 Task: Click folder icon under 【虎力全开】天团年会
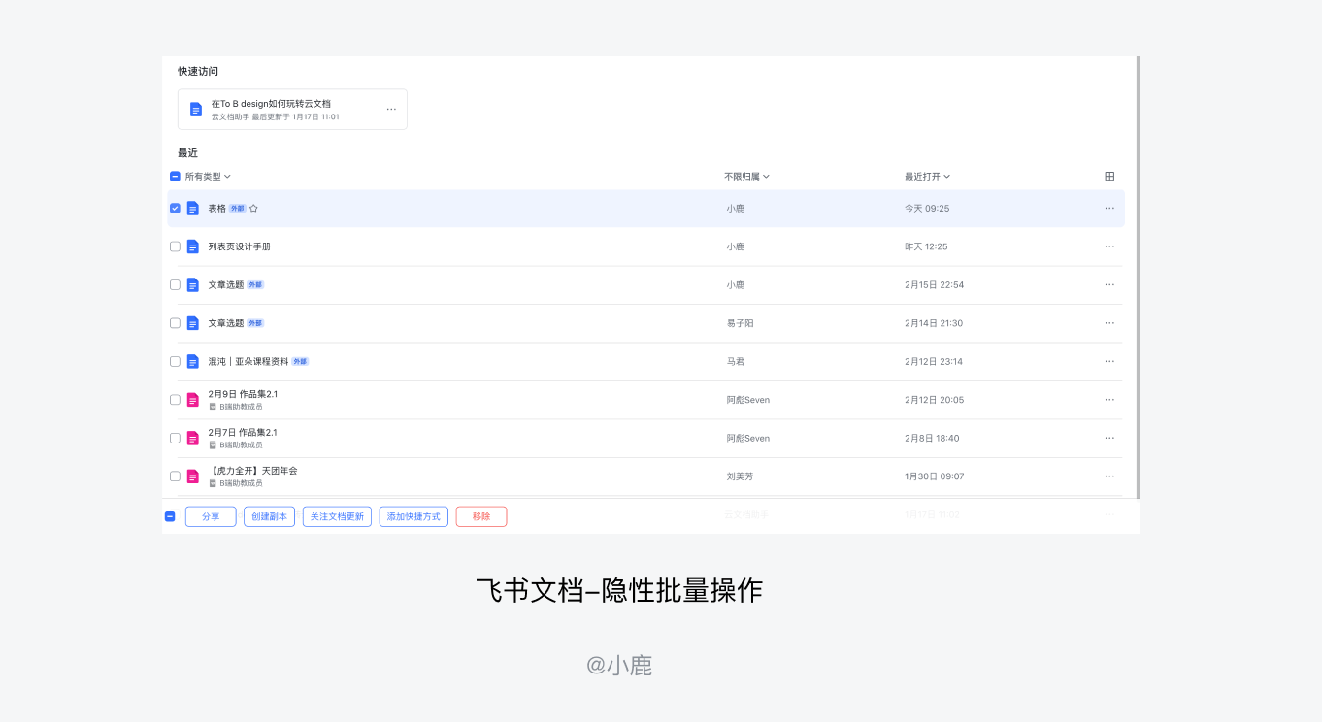click(x=213, y=483)
